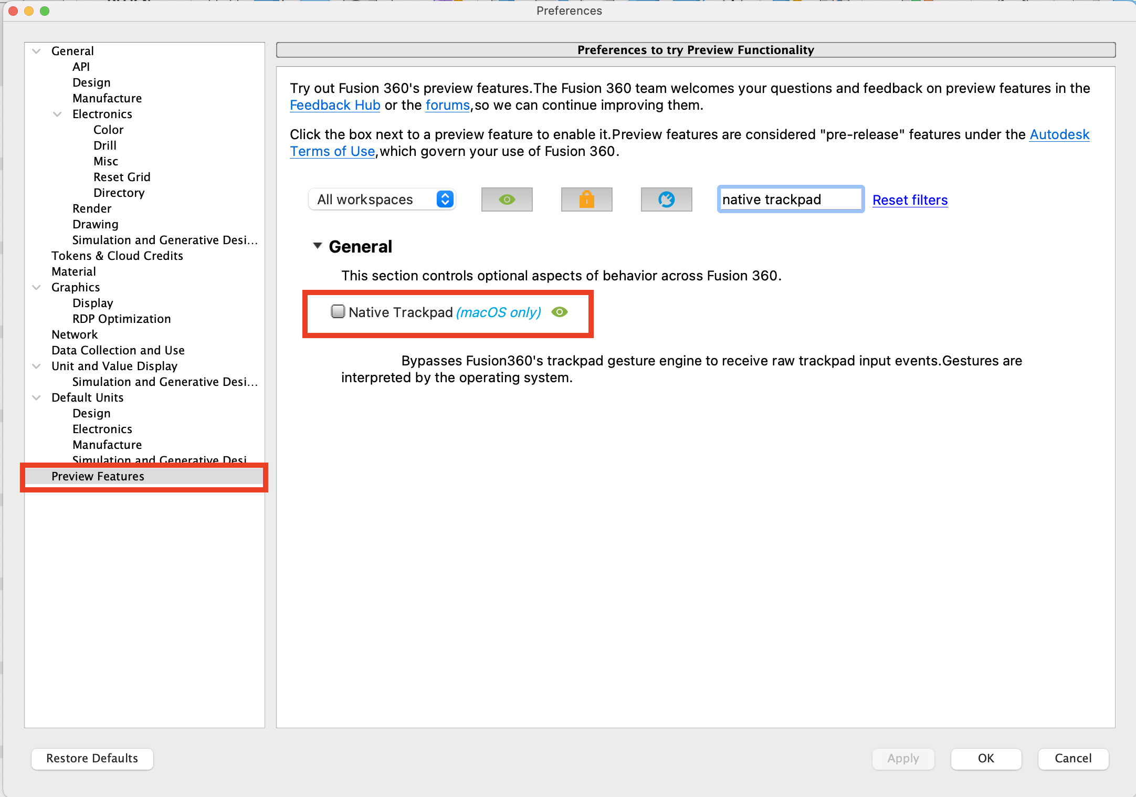
Task: Click the orange shopping bag filter icon
Action: 586,200
